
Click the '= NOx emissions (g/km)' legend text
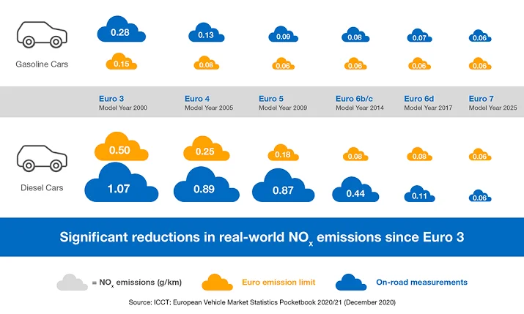coord(137,283)
